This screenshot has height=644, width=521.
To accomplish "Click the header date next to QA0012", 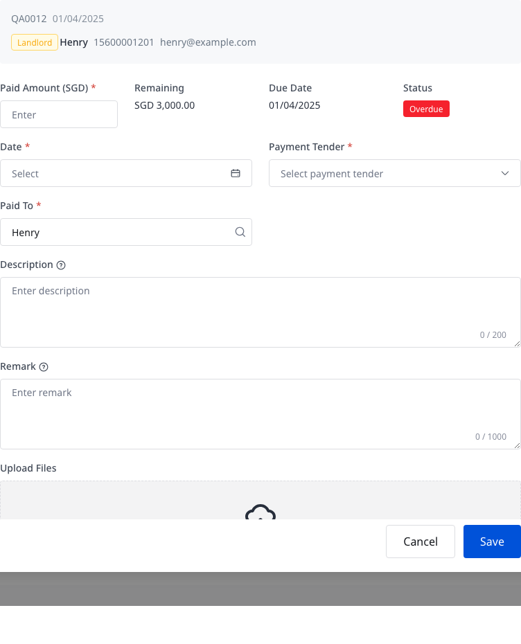I will pyautogui.click(x=78, y=19).
